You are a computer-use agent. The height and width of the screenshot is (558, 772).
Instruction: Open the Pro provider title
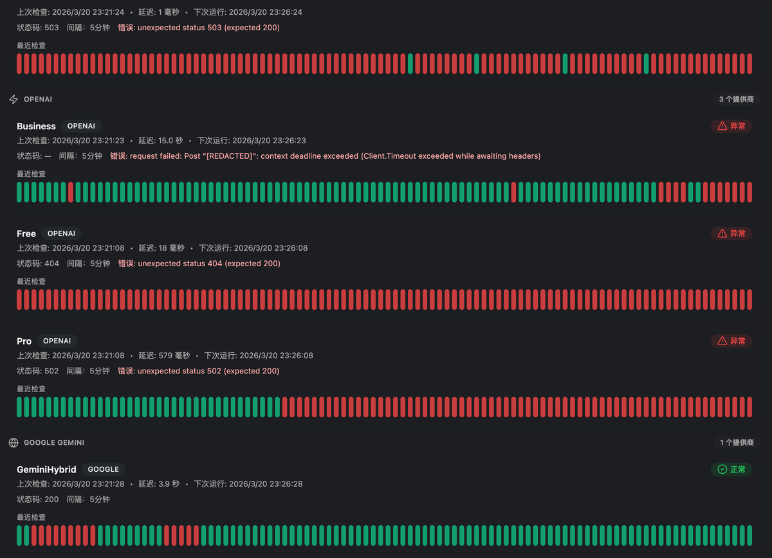24,341
